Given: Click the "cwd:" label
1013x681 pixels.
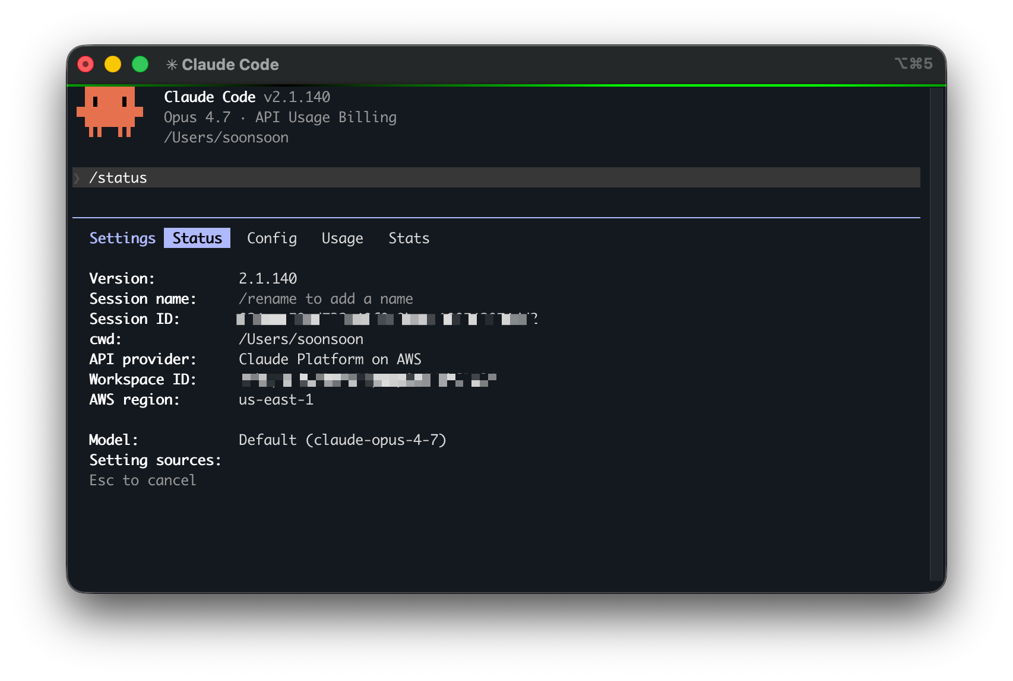Looking at the screenshot, I should (x=106, y=339).
